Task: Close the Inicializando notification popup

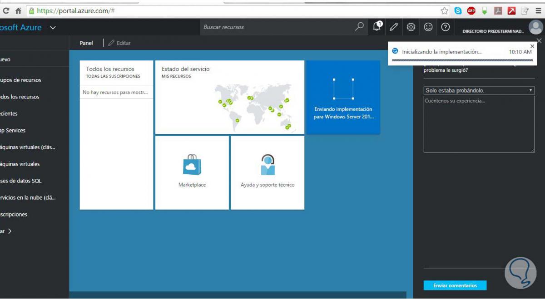Action: 532,46
